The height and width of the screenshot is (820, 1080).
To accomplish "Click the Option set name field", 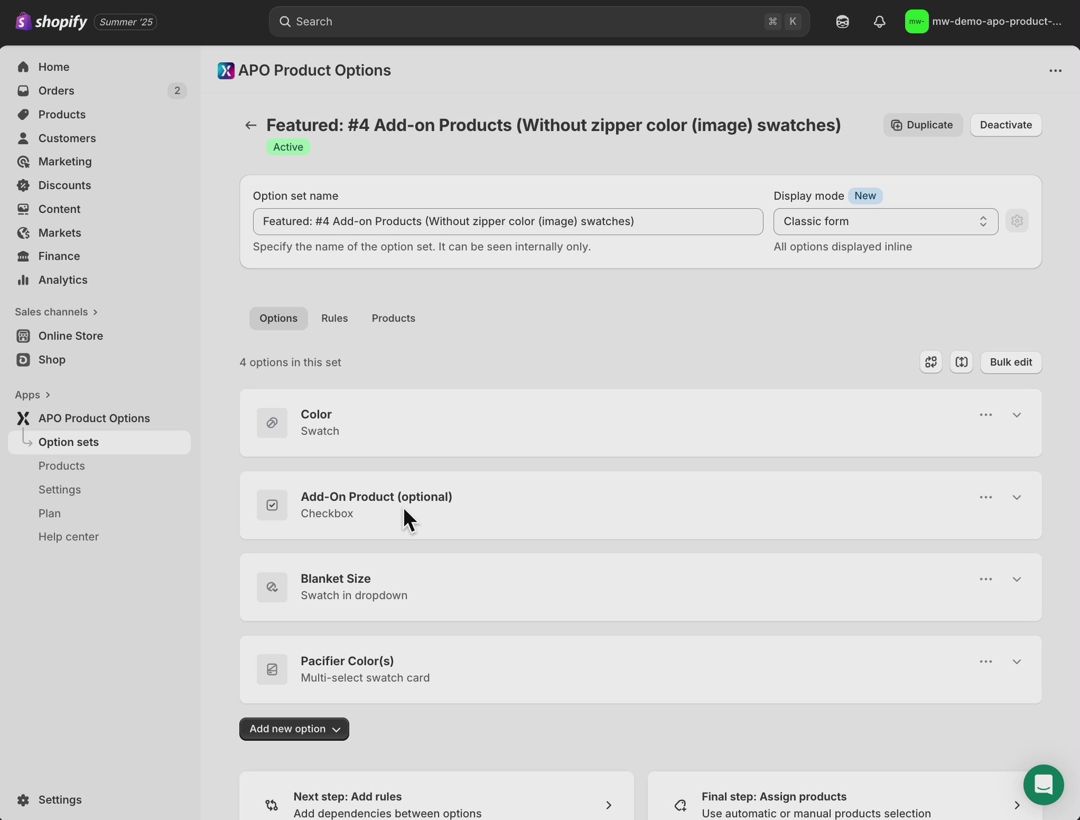I will tap(507, 221).
